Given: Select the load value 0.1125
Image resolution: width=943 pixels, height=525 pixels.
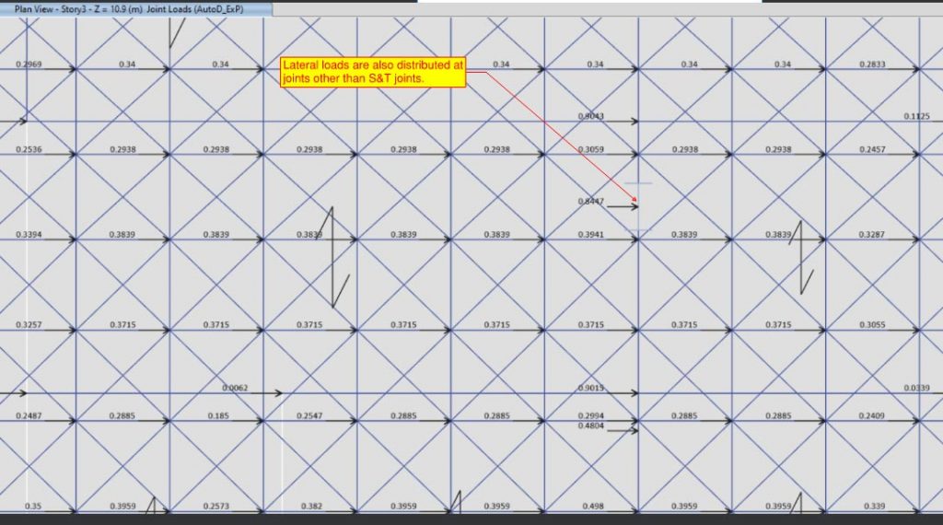Looking at the screenshot, I should pos(917,116).
